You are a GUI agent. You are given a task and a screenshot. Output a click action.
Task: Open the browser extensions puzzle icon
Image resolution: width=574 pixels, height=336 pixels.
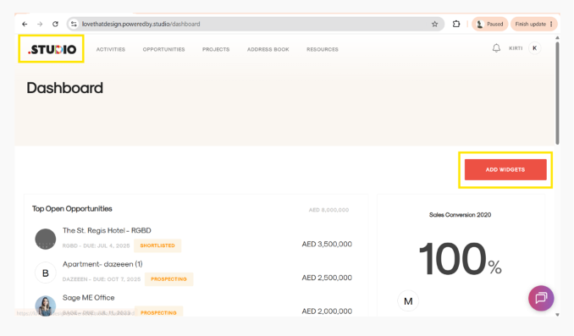tap(456, 25)
